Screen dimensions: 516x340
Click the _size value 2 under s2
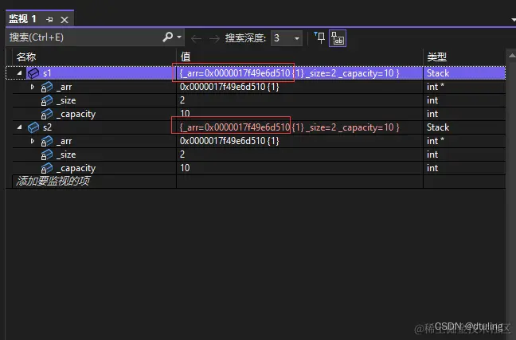pyautogui.click(x=182, y=154)
